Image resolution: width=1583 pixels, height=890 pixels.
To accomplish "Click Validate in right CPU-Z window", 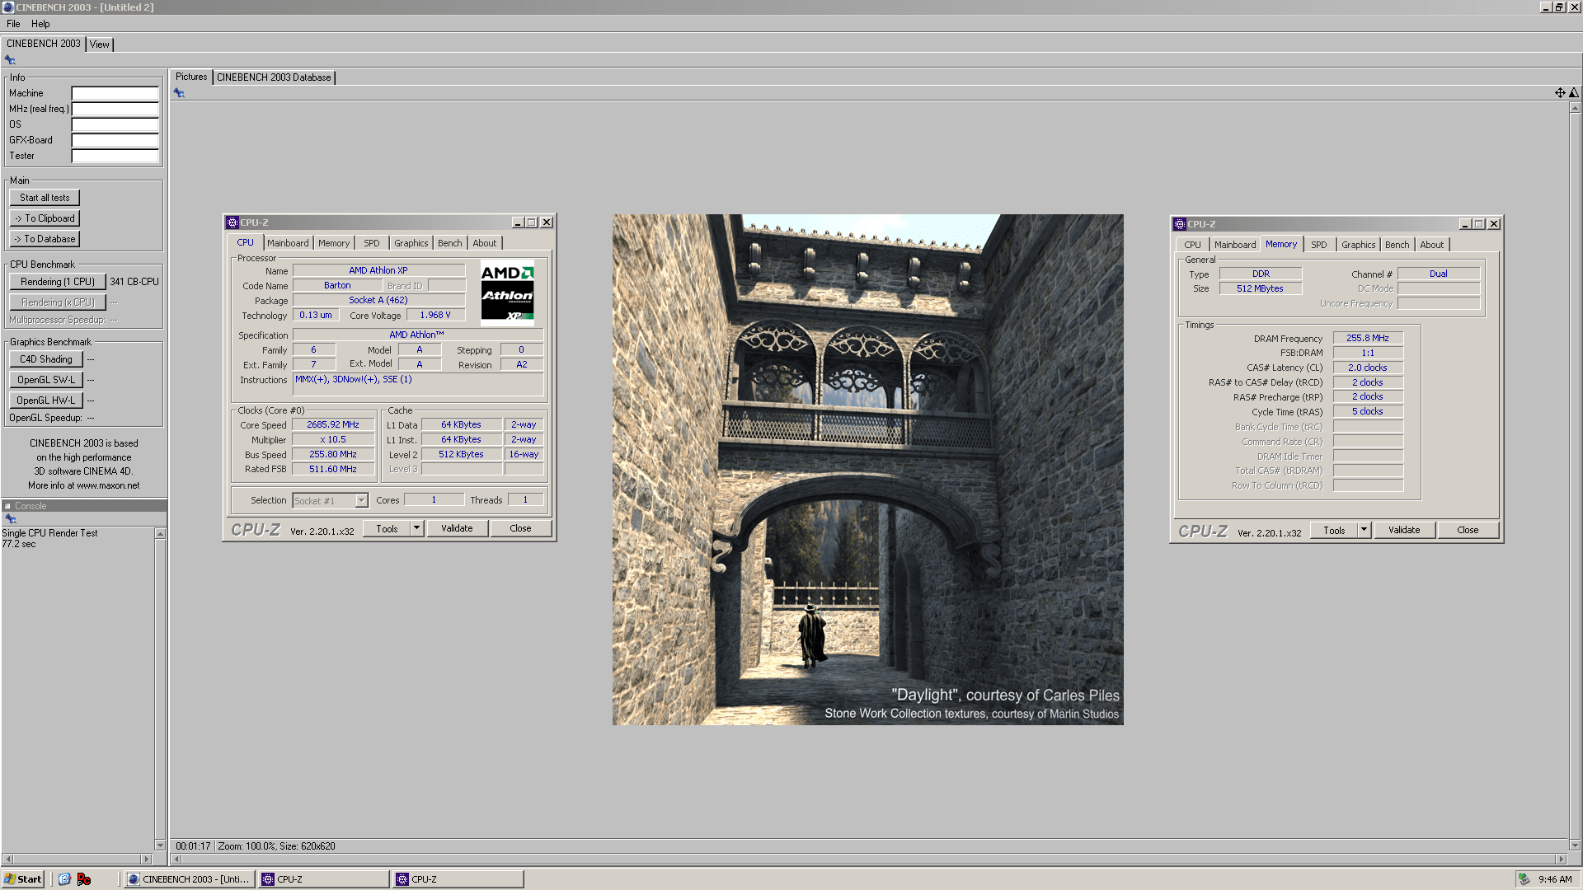I will (x=1404, y=530).
